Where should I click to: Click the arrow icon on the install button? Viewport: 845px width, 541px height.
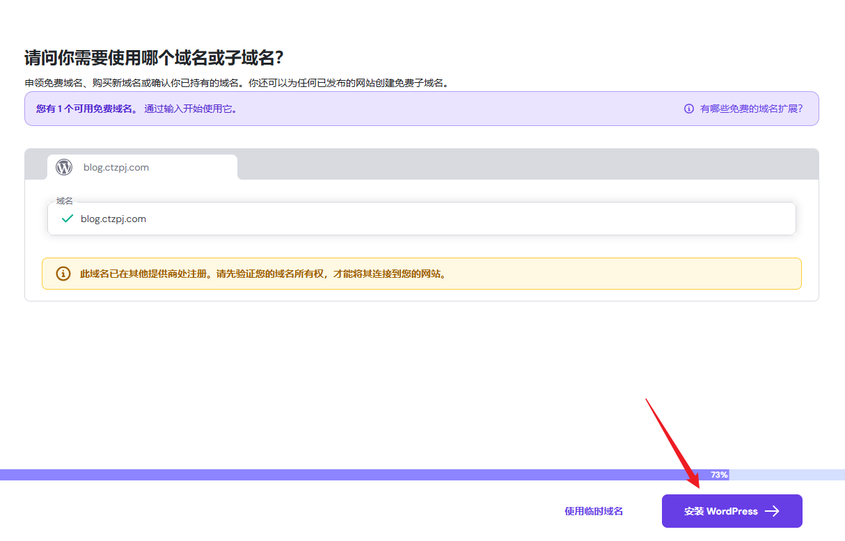772,511
